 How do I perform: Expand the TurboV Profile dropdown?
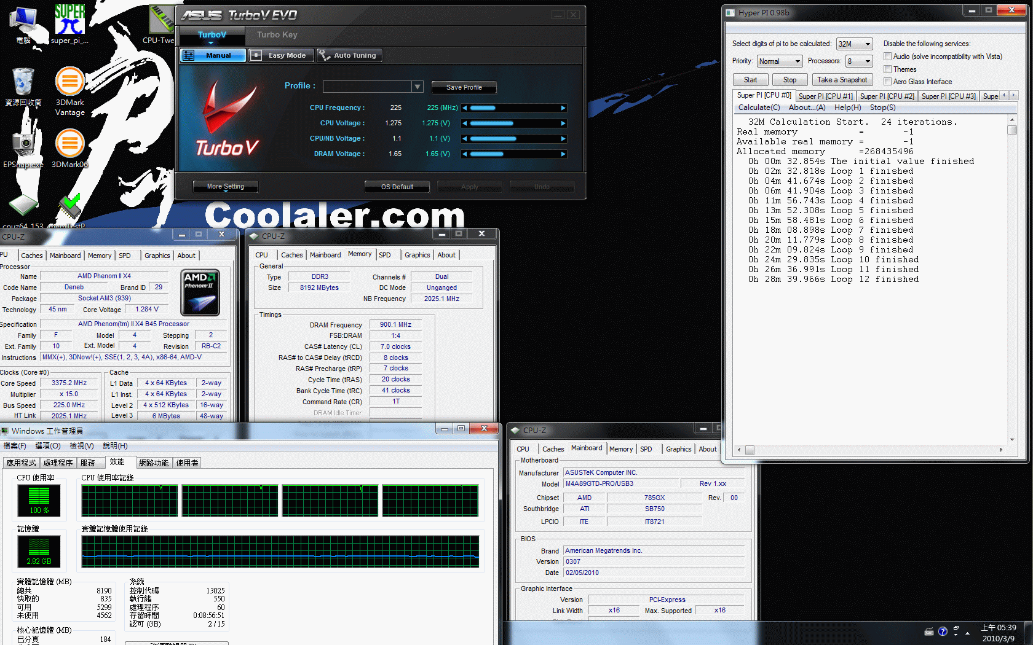(x=418, y=87)
